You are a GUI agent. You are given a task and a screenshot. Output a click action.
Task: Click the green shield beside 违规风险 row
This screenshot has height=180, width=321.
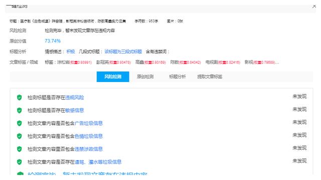point(19,97)
